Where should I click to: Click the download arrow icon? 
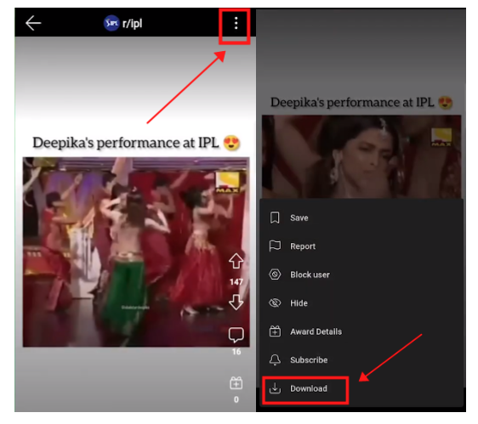pyautogui.click(x=275, y=388)
